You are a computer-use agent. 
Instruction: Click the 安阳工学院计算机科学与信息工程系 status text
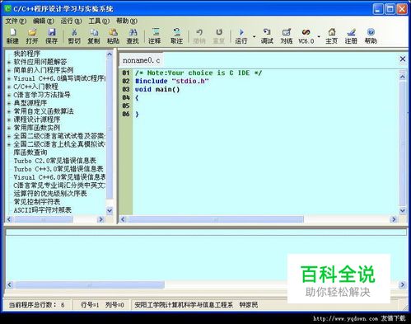[184, 305]
